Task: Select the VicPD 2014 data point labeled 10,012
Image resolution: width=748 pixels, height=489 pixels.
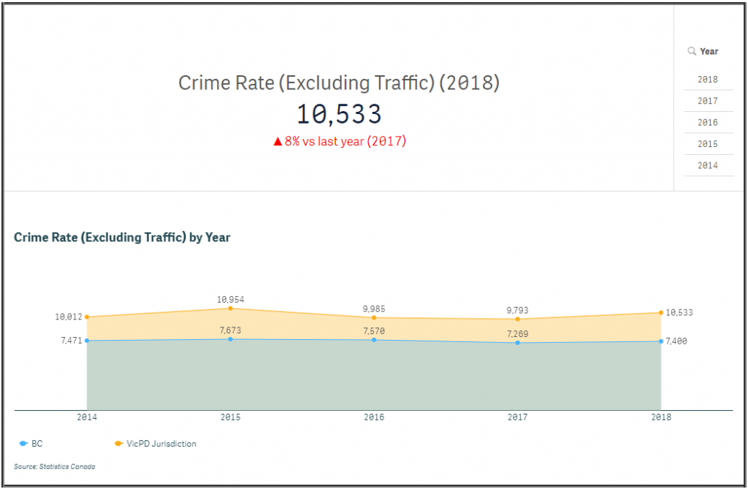Action: 87,316
